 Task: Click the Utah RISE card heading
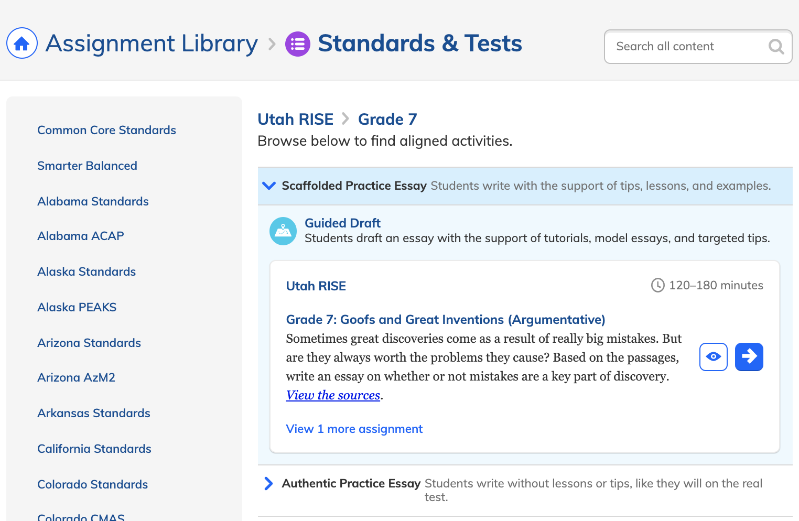coord(316,286)
